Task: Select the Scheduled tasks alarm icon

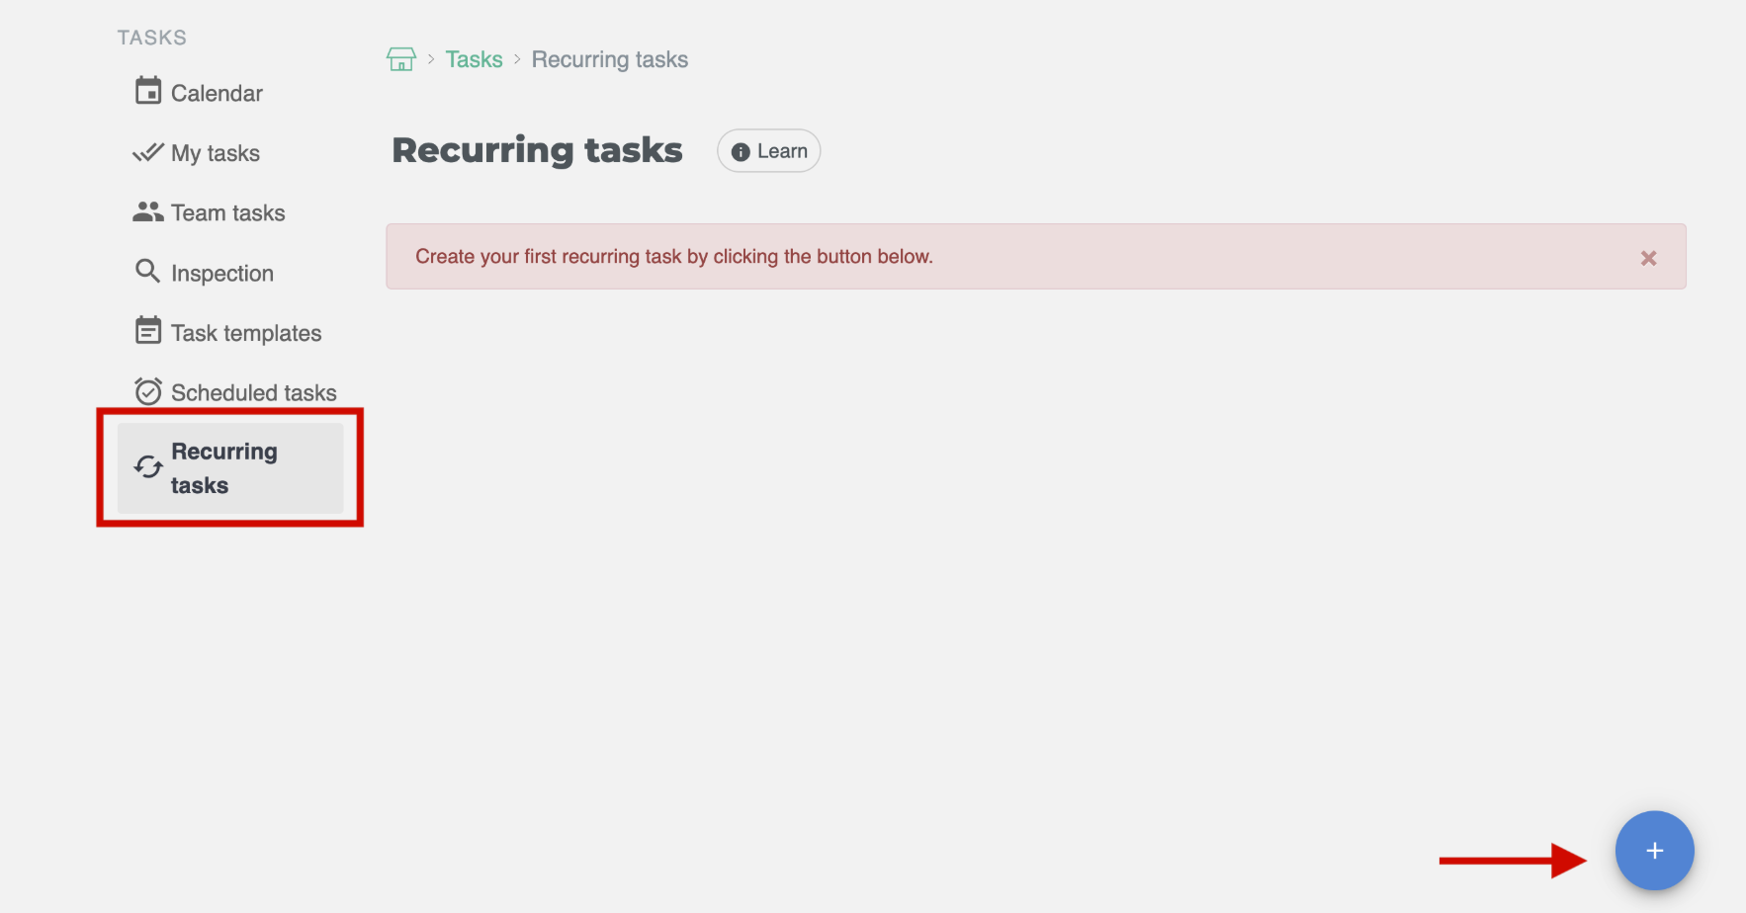Action: pos(148,390)
